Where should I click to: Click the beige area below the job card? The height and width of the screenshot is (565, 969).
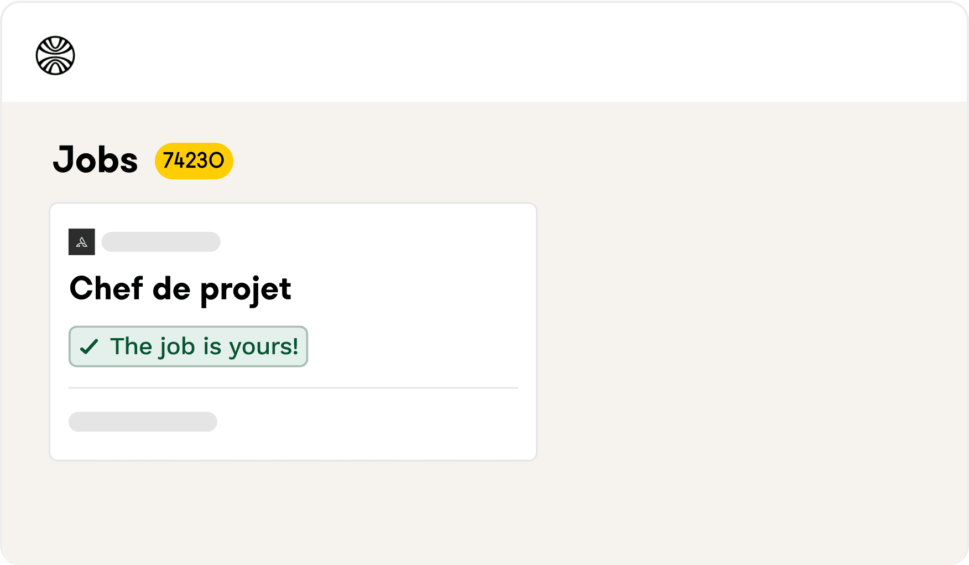point(293,509)
